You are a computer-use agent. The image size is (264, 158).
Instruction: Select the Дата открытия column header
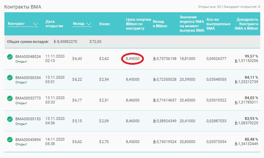(54, 24)
